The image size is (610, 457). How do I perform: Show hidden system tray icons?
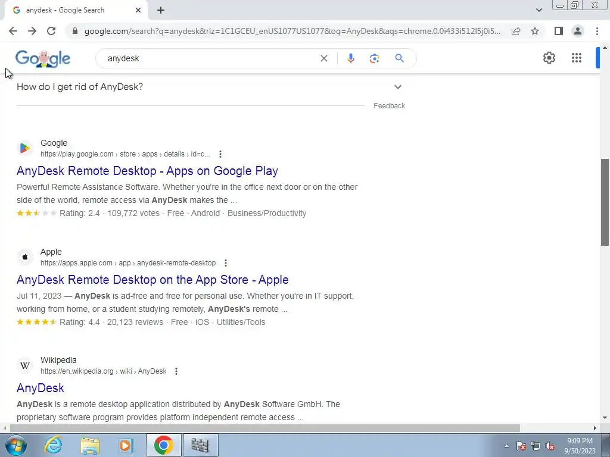click(x=506, y=446)
